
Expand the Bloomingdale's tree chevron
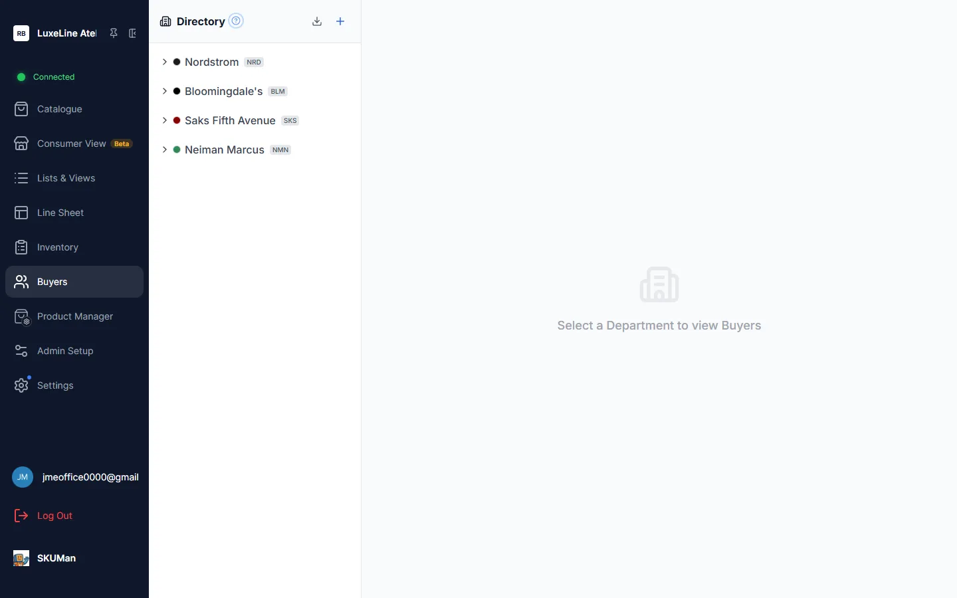[x=165, y=91]
